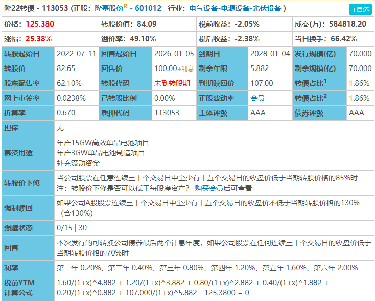Open the 电气设备-电源设备-光伏设备 industry link

(235, 8)
